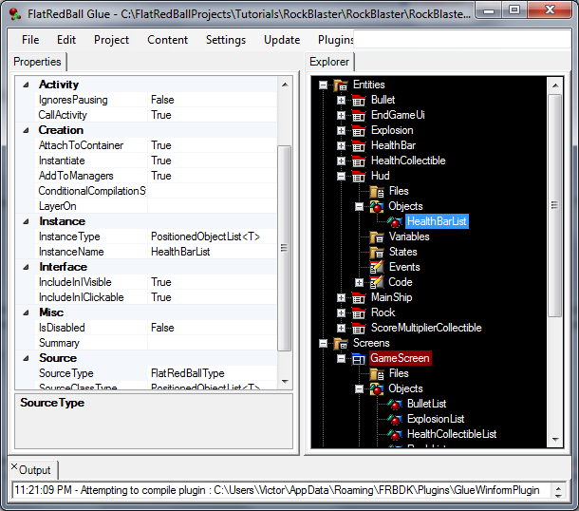Viewport: 579px width, 511px height.
Task: Select the Explorer tab
Action: pos(329,62)
